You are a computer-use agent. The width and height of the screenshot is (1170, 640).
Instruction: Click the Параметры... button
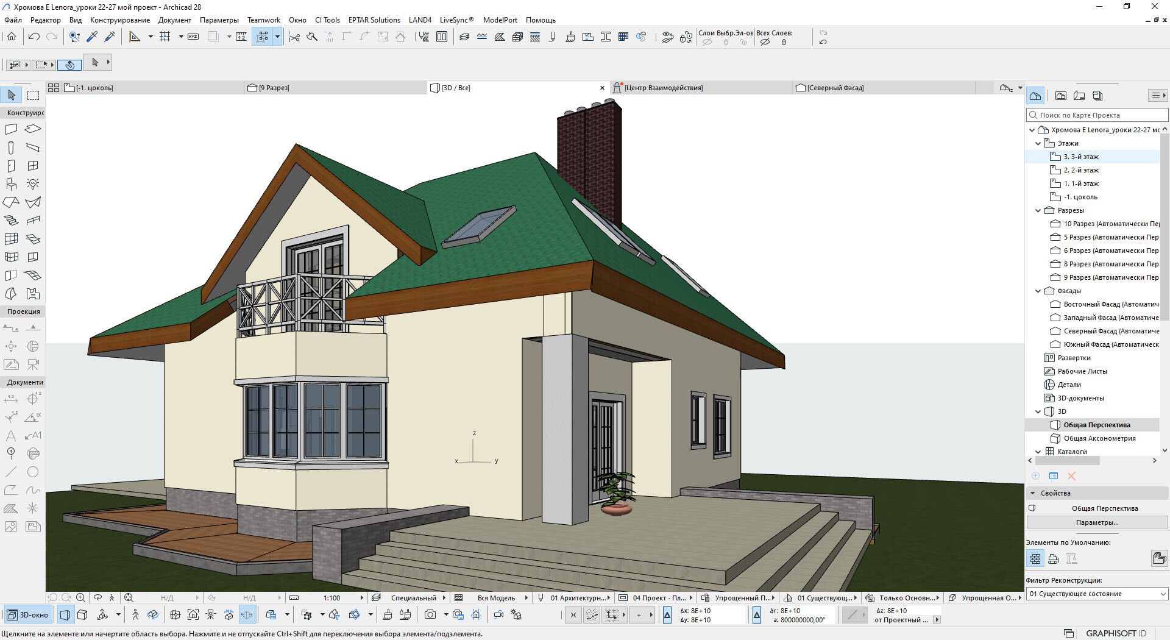(x=1096, y=522)
